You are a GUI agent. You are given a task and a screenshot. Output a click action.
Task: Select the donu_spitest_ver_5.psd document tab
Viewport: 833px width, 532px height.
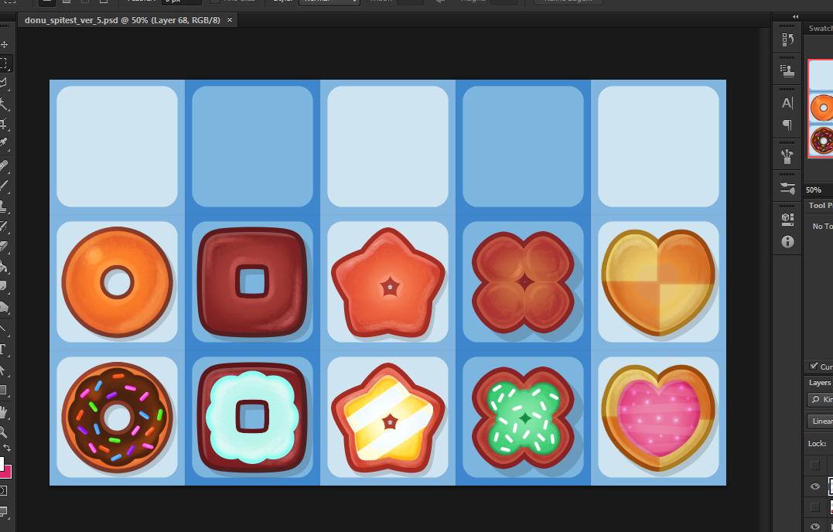[x=122, y=20]
